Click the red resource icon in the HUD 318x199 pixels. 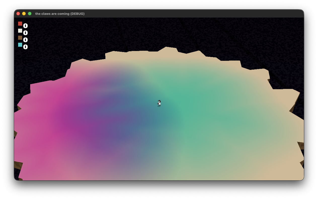click(20, 24)
